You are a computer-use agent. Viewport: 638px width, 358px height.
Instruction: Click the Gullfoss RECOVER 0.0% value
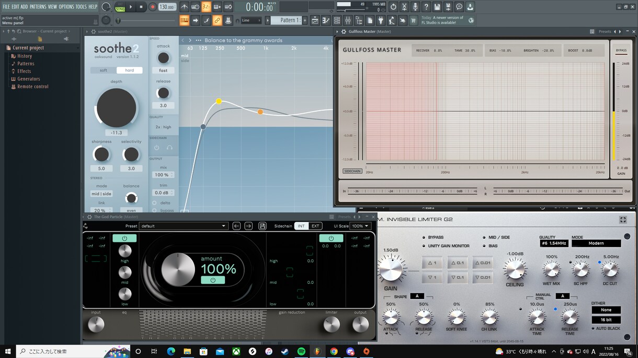coord(438,51)
